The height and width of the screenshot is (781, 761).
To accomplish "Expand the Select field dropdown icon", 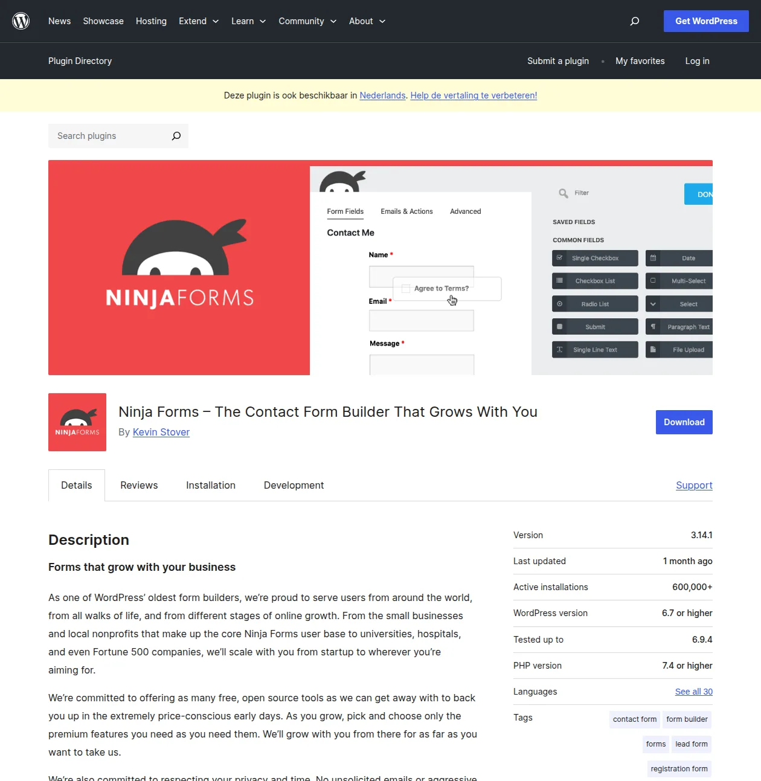I will (653, 303).
